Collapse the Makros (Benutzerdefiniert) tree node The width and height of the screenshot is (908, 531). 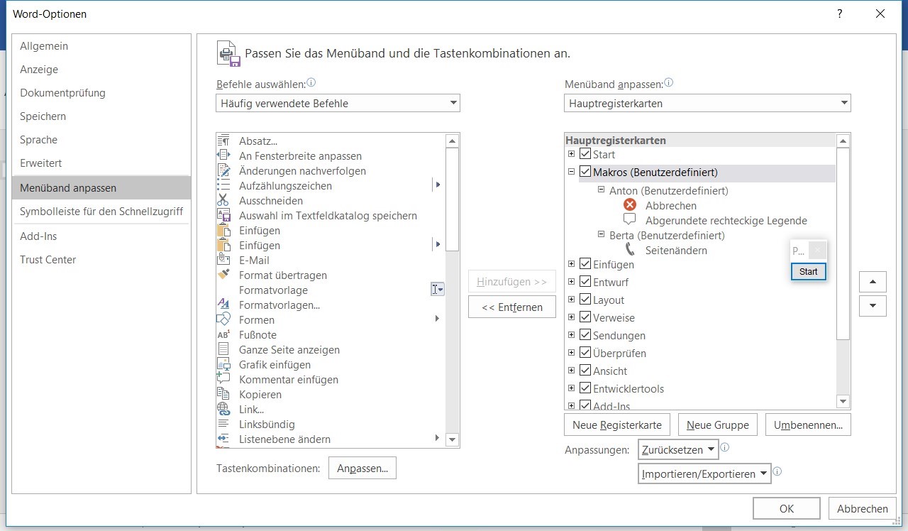tap(572, 172)
